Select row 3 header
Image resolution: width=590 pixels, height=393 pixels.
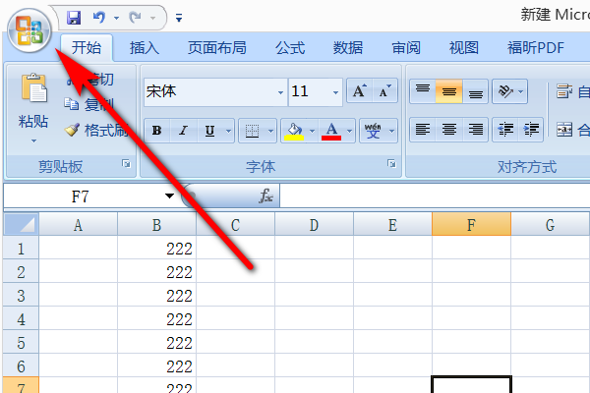coord(21,295)
